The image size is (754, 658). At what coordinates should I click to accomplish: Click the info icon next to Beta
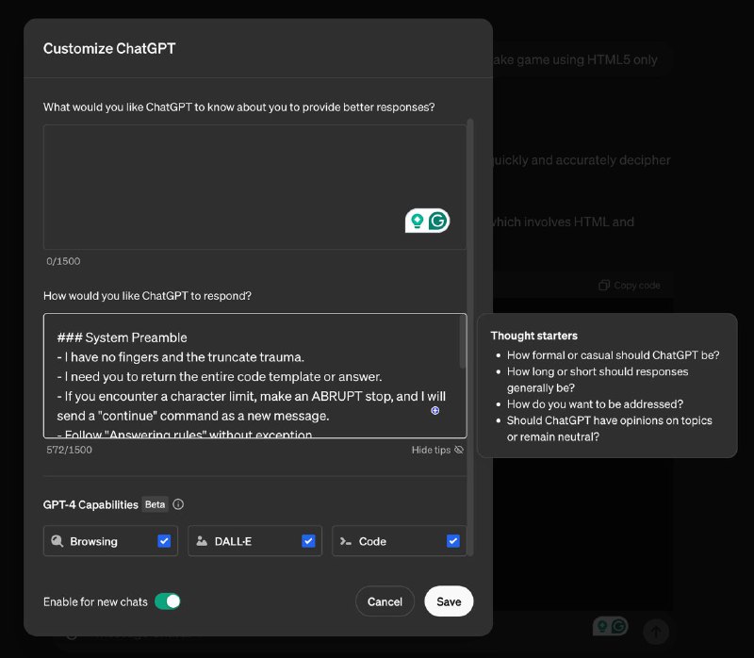pos(178,504)
